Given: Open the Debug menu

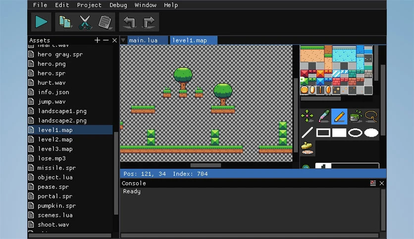Looking at the screenshot, I should 118,5.
